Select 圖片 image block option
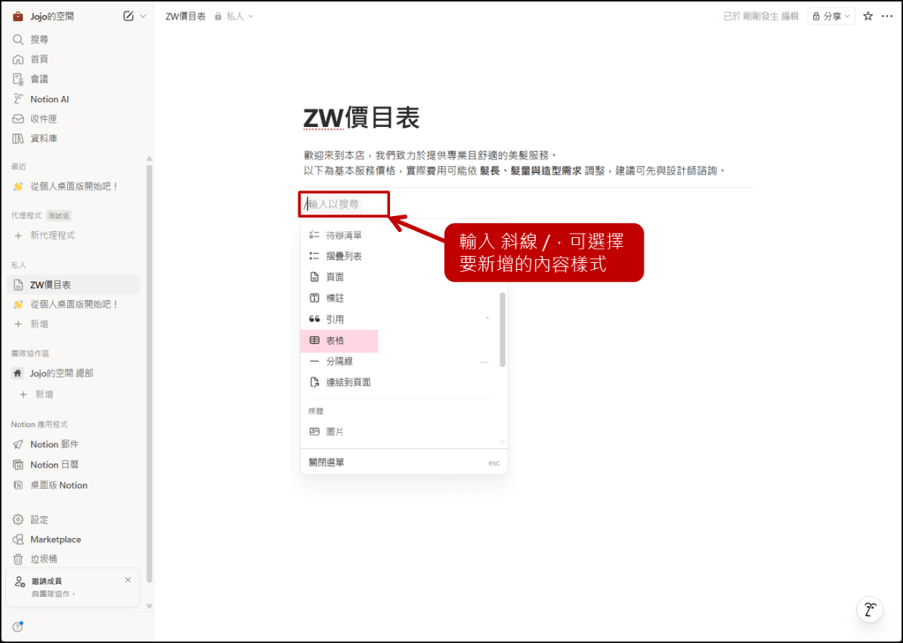The width and height of the screenshot is (903, 643). pyautogui.click(x=335, y=432)
